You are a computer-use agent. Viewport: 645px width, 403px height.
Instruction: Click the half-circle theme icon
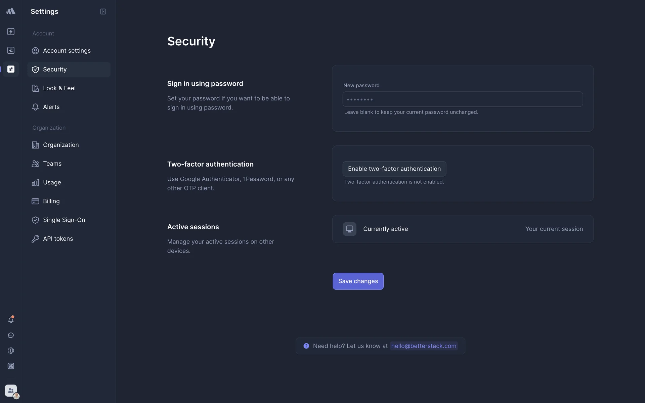coord(11,351)
